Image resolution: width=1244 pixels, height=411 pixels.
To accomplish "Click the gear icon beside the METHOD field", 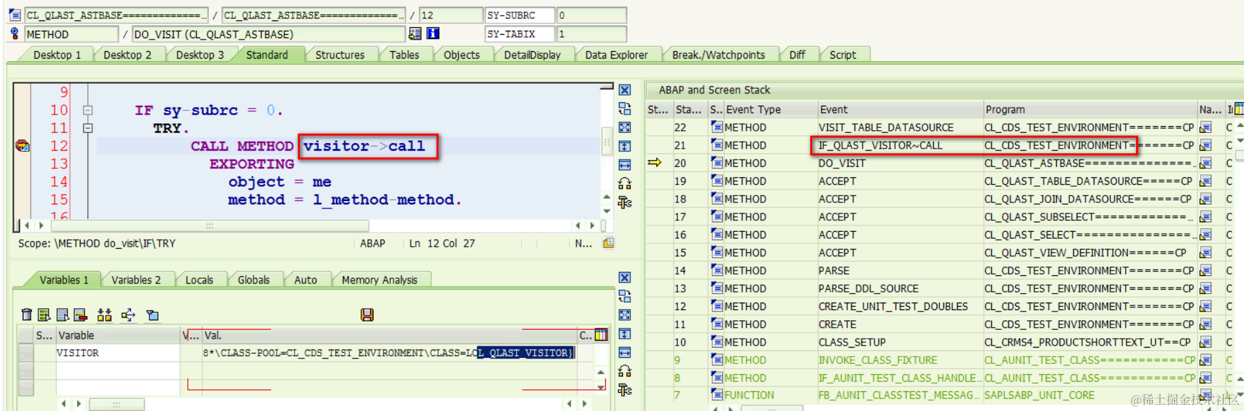I will 14,33.
